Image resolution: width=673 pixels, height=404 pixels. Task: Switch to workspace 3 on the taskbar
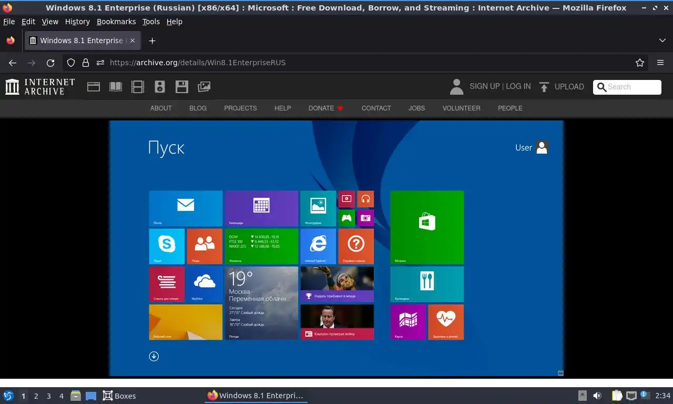tap(49, 396)
